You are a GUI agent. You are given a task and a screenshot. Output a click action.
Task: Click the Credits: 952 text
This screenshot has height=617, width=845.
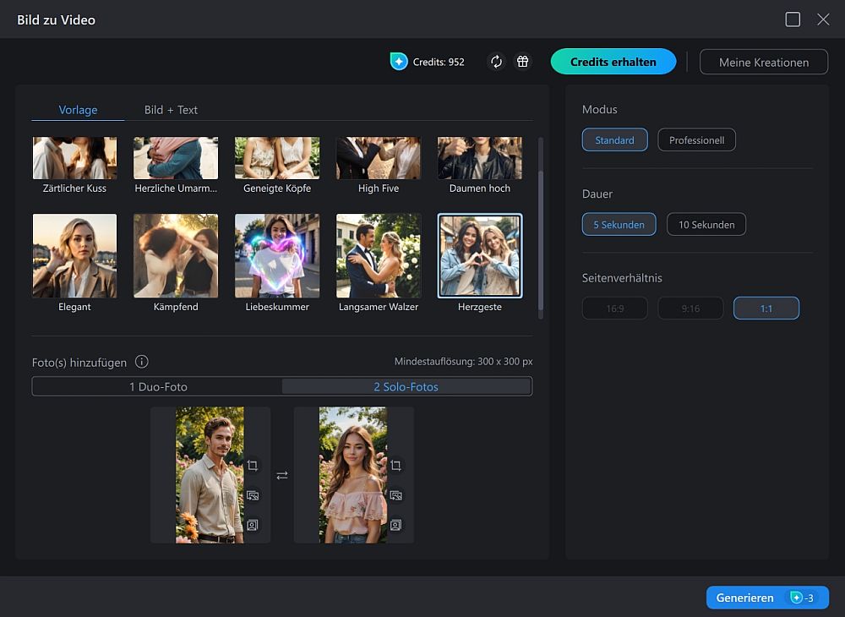439,62
